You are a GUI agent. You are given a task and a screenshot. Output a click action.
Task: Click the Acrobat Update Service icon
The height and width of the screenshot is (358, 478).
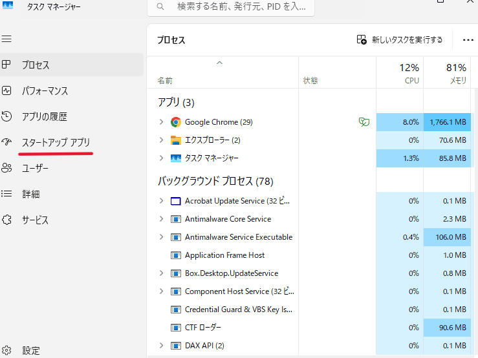(x=175, y=201)
